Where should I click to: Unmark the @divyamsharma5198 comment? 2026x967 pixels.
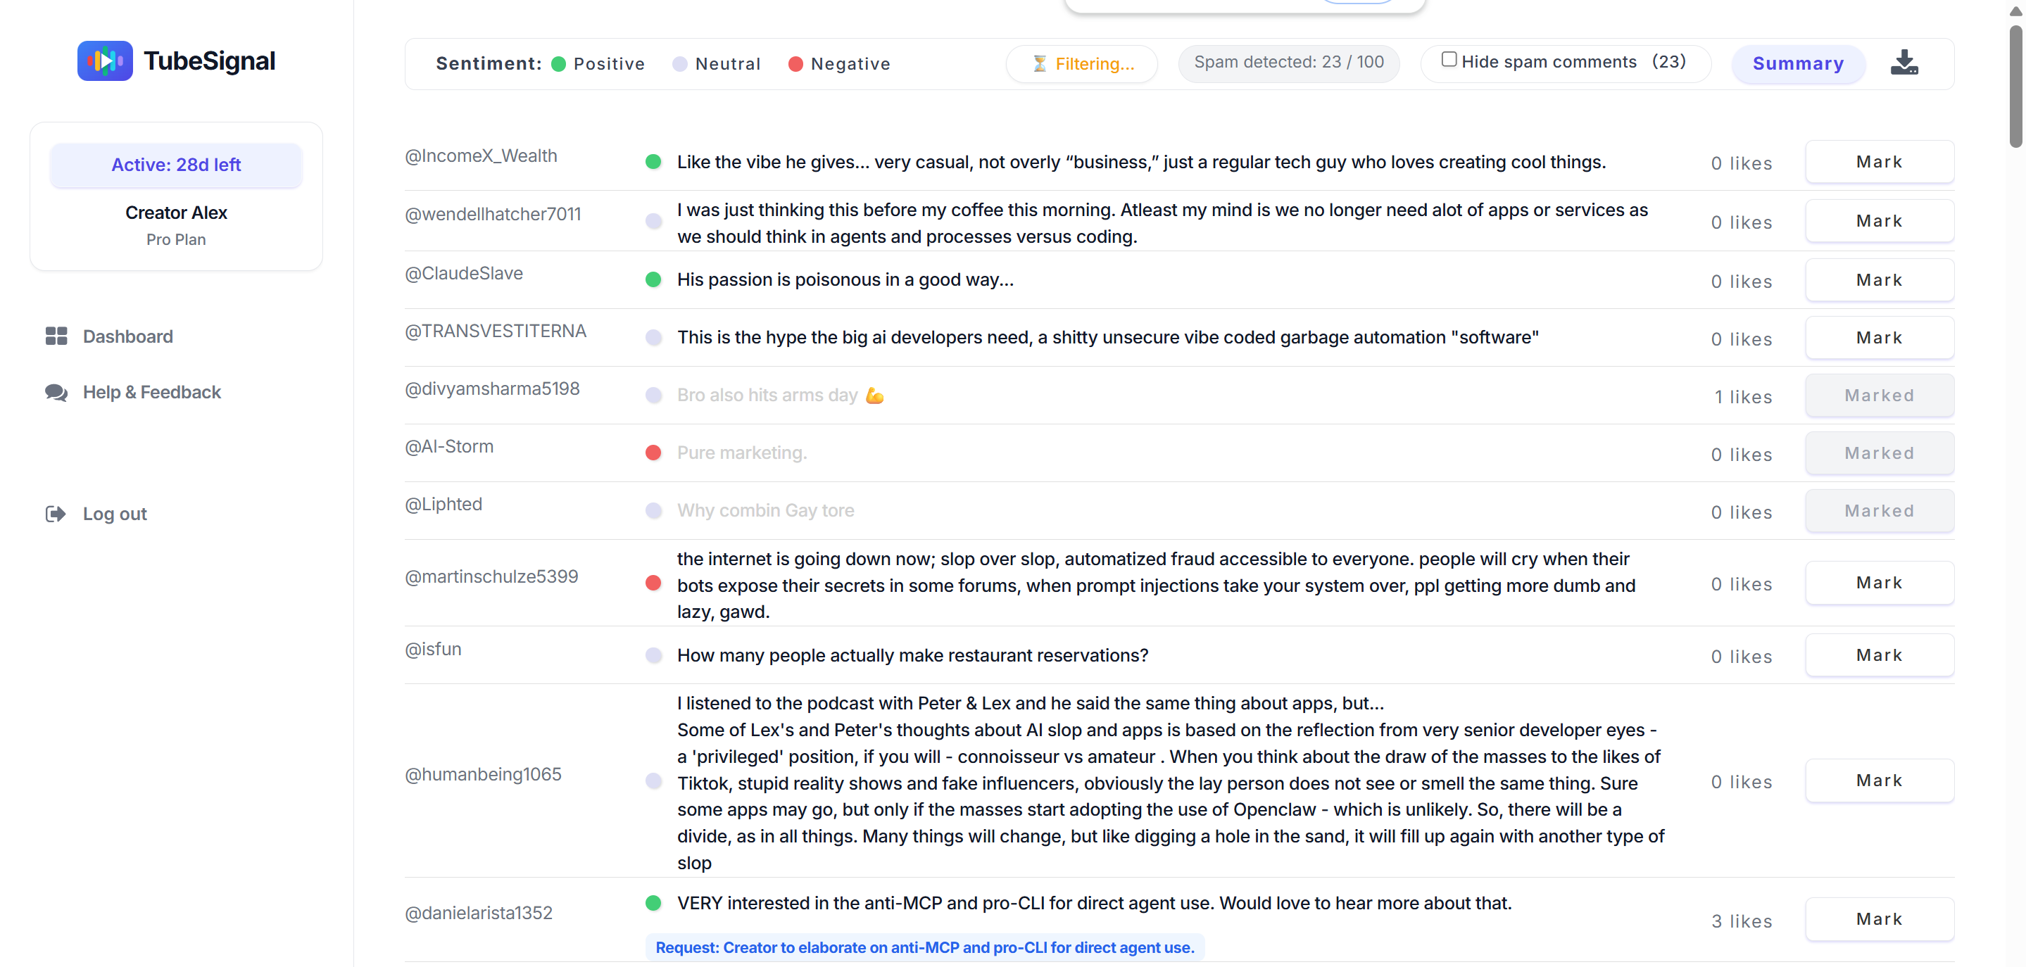click(1879, 396)
